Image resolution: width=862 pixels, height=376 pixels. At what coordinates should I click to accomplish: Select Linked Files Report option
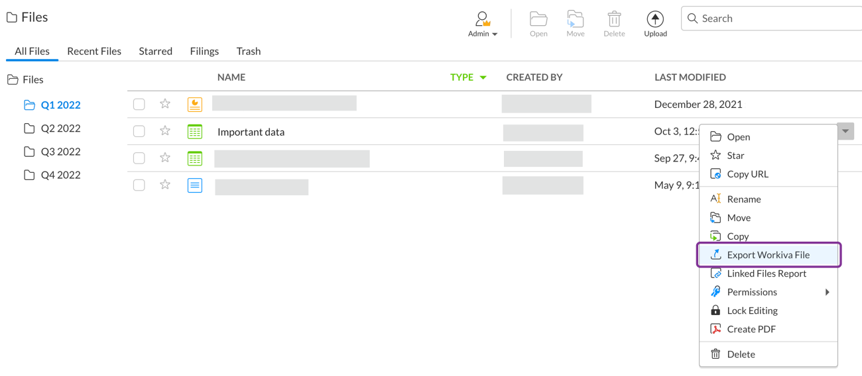[767, 273]
